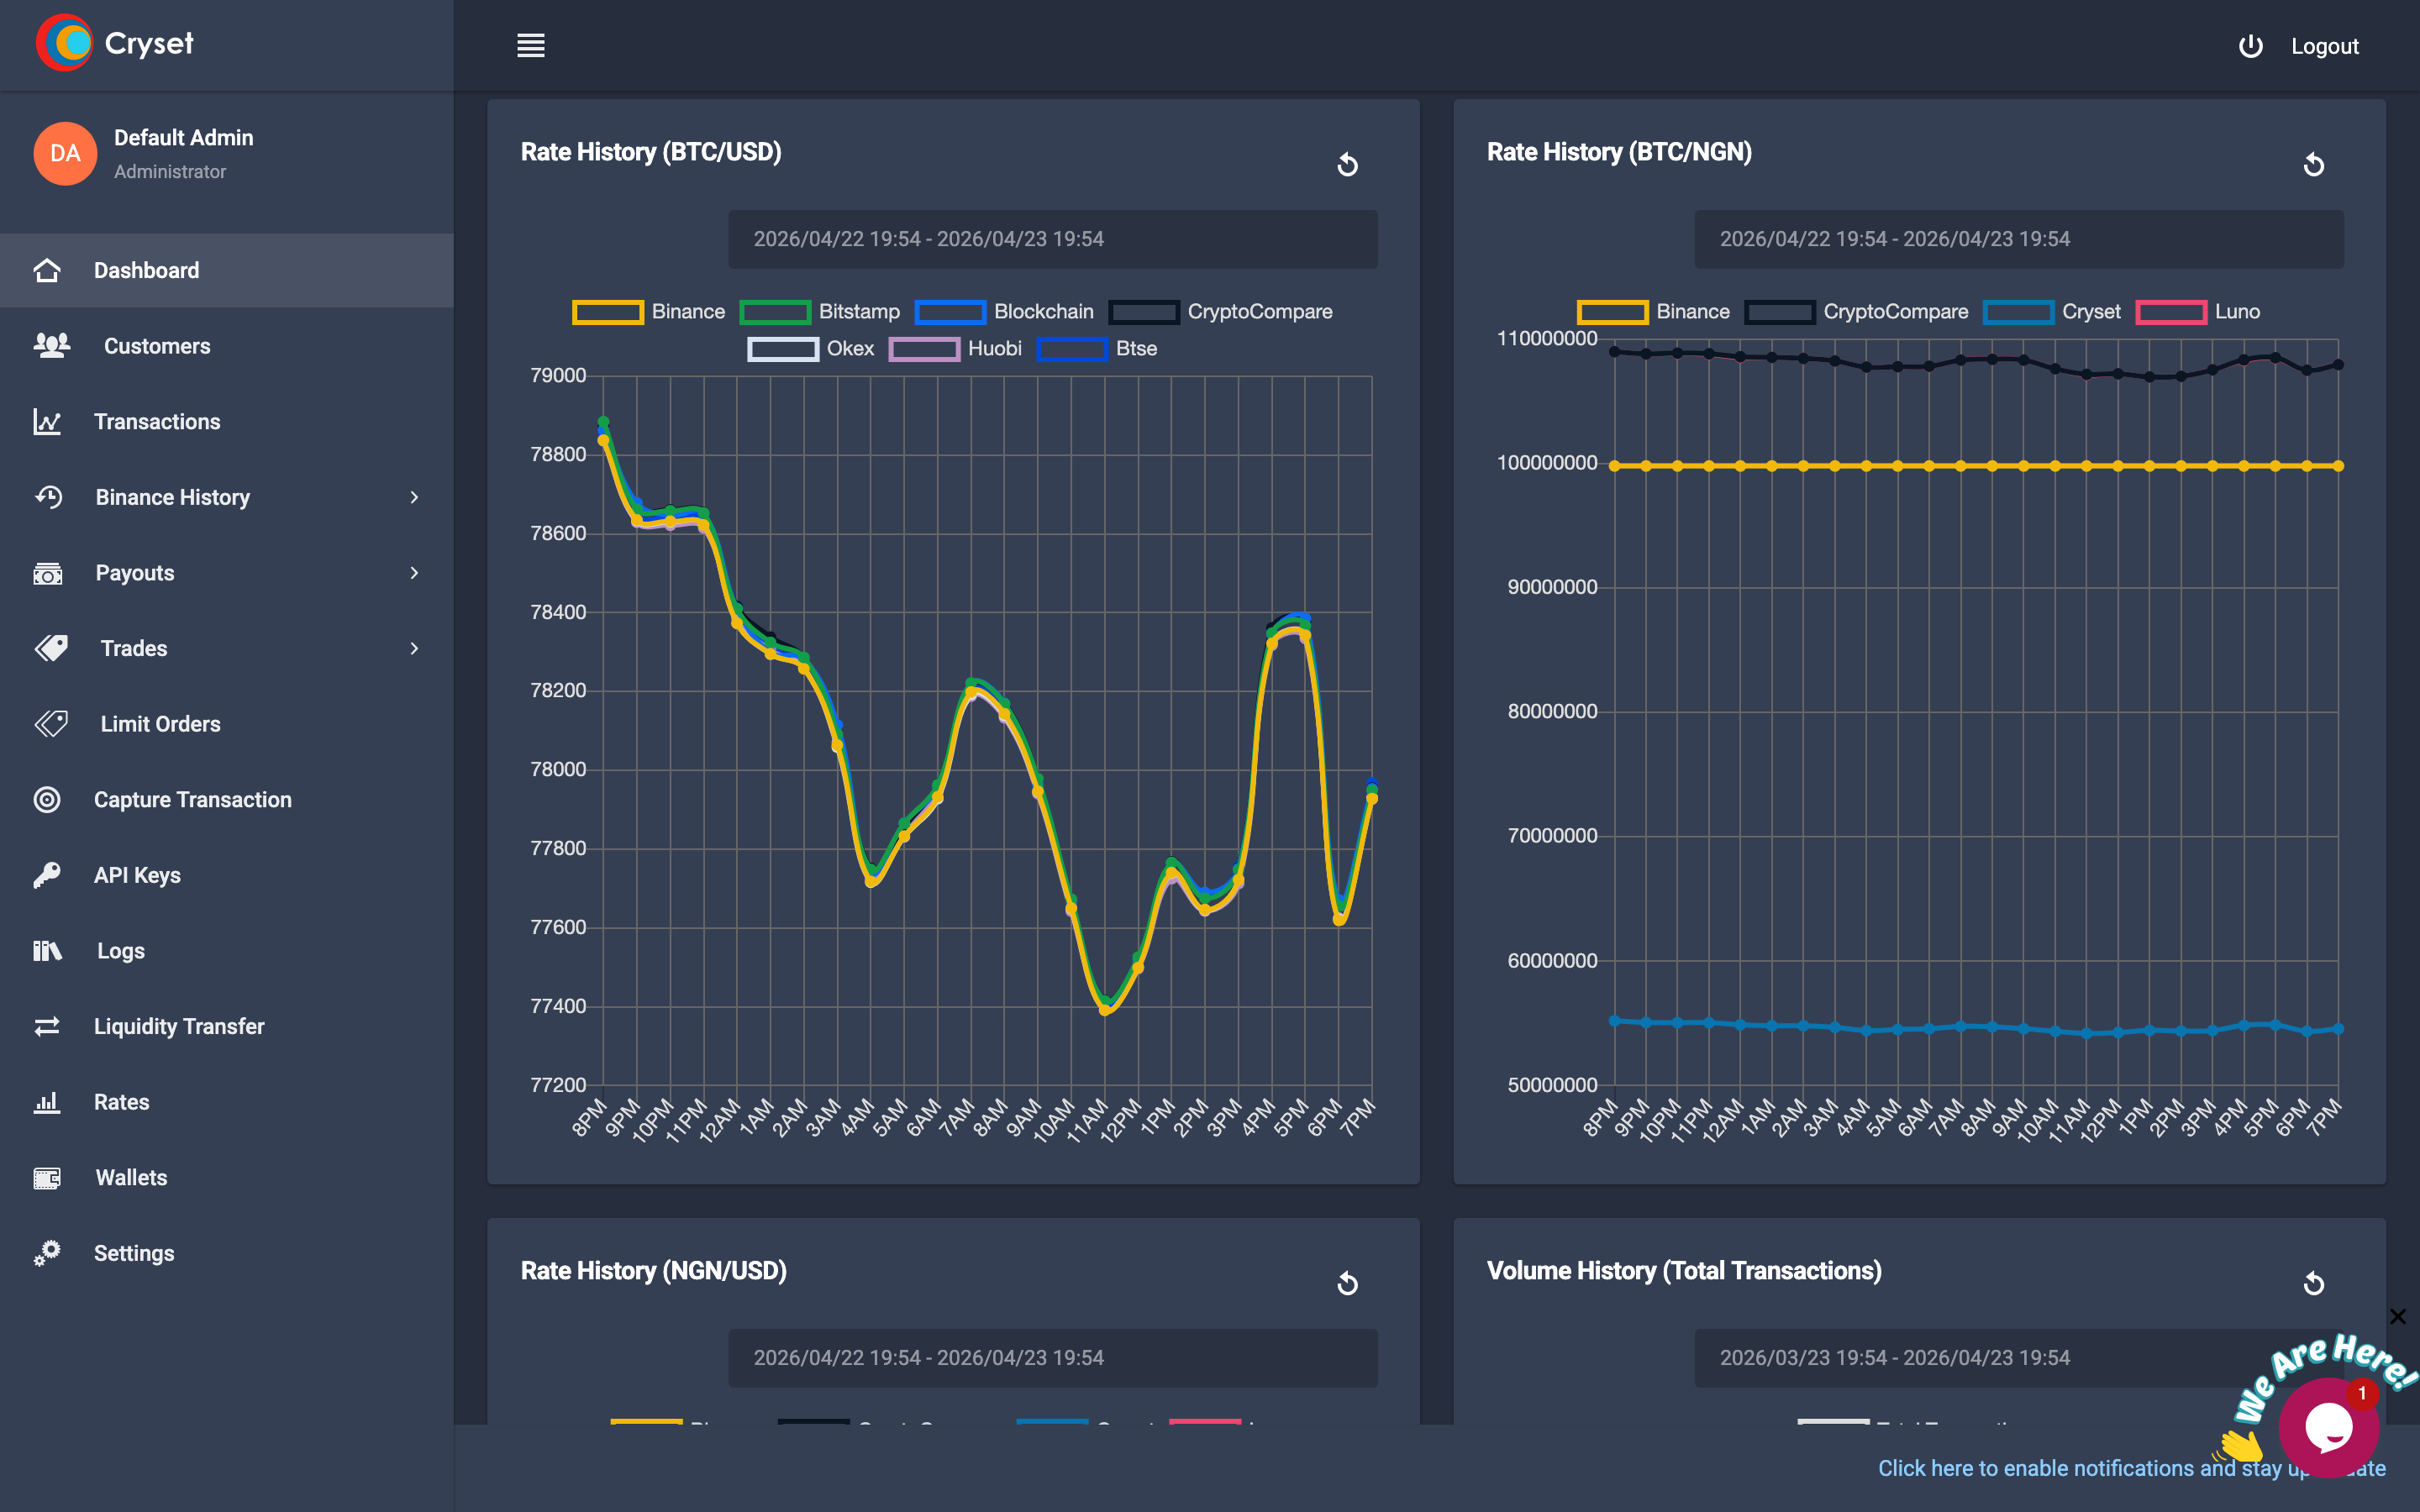This screenshot has width=2420, height=1512.
Task: Open the API Keys menu item
Action: (x=227, y=875)
